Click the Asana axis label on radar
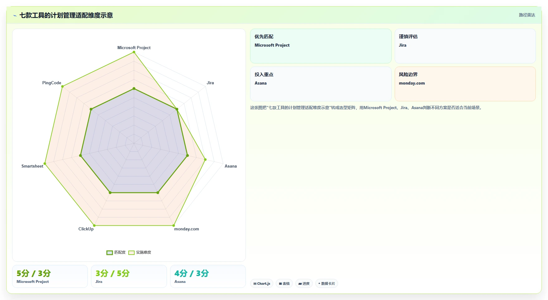This screenshot has height=300, width=548. (231, 166)
